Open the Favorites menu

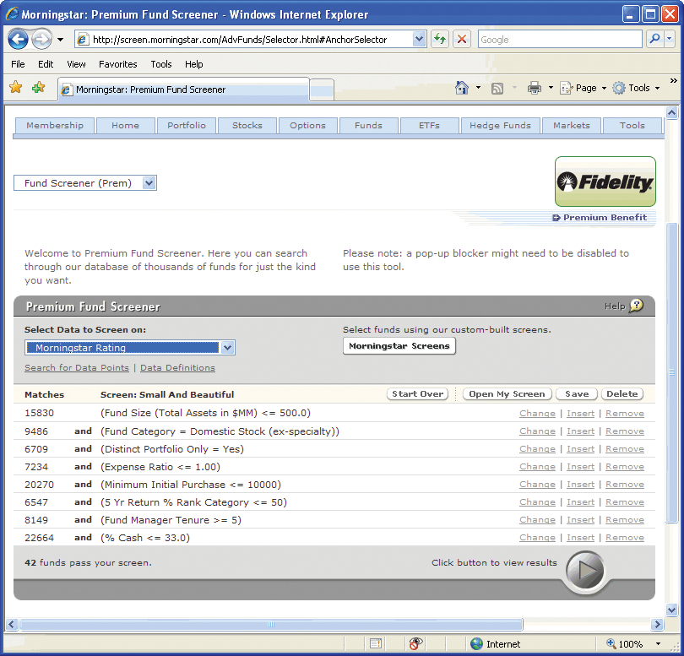117,64
